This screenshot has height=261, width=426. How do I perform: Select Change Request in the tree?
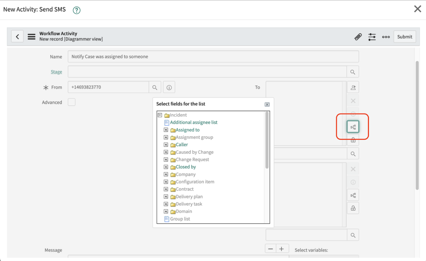coord(192,159)
